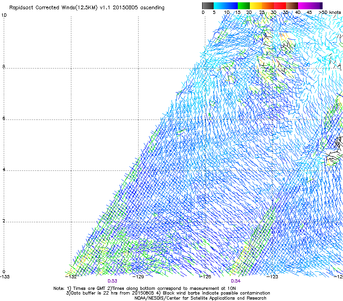The height and width of the screenshot is (301, 343).
Task: Click the latitude '2' axis label
Action: click(4, 221)
